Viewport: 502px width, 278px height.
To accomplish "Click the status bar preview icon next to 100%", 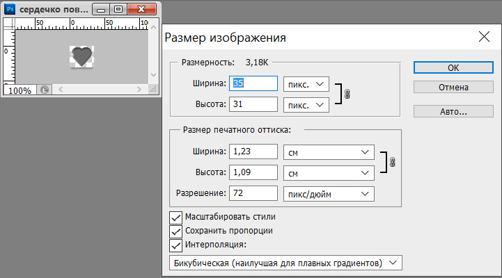I will [44, 90].
